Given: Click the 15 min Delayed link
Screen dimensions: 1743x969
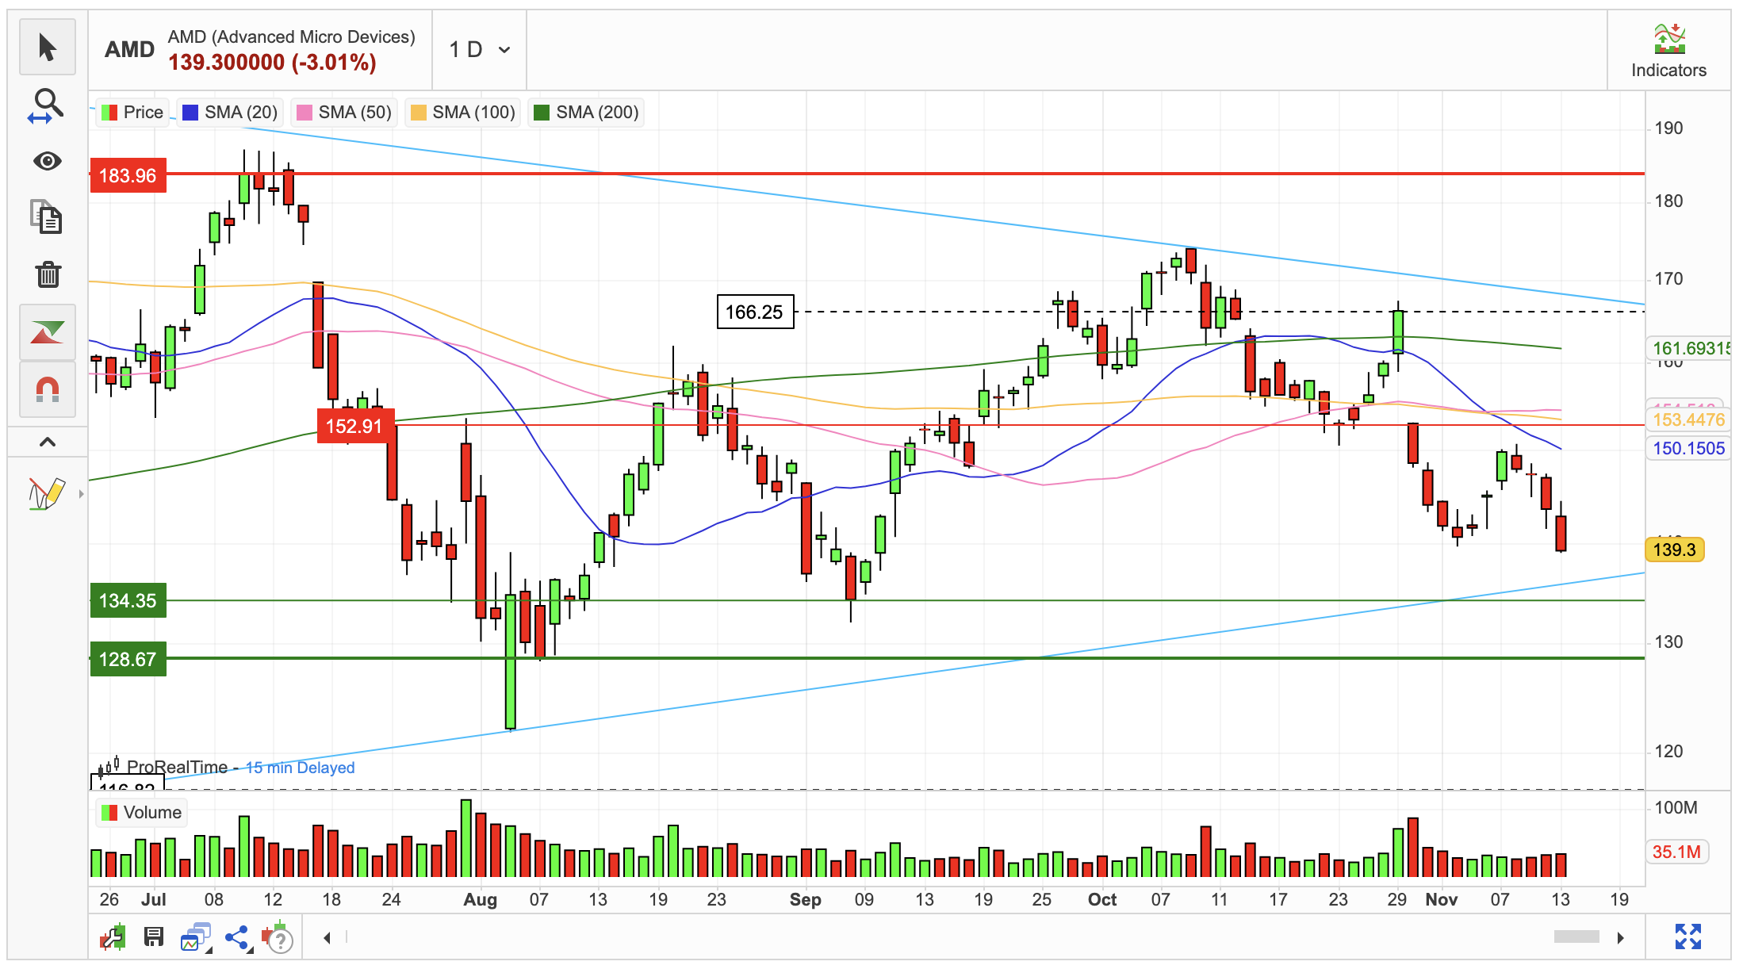Looking at the screenshot, I should tap(300, 768).
